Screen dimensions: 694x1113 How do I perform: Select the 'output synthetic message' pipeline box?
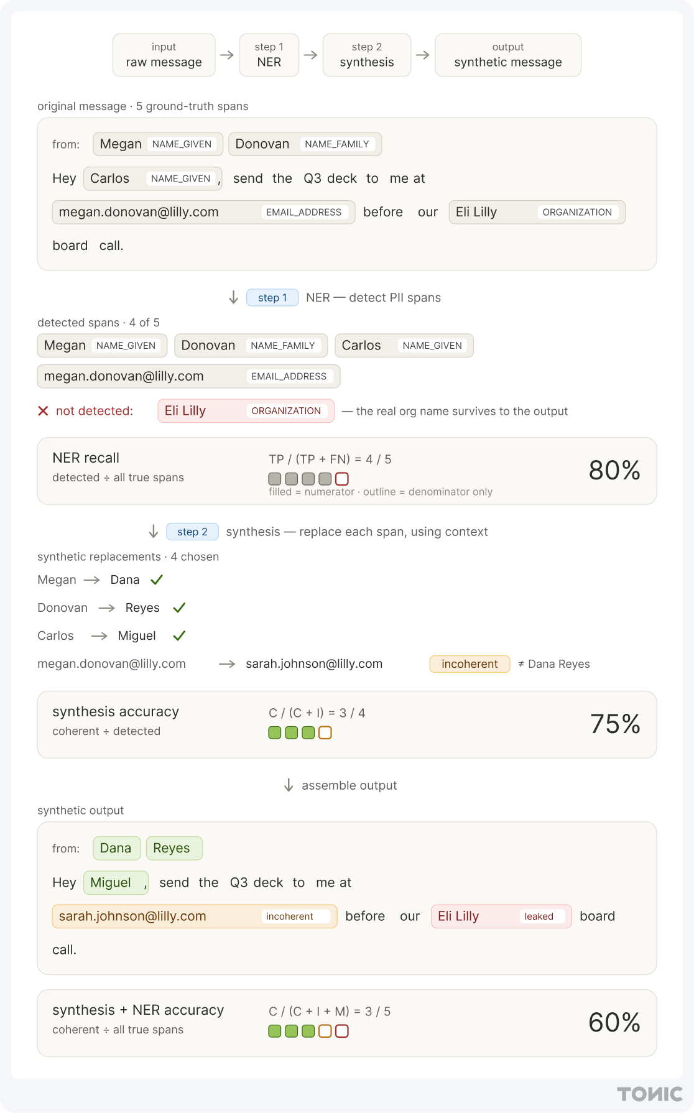click(x=508, y=55)
